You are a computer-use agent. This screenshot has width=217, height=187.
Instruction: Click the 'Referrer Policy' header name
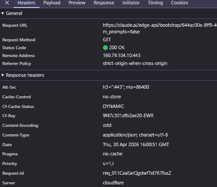17,64
